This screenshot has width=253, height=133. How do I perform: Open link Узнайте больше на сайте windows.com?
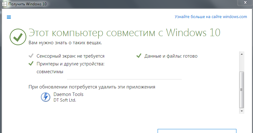point(211,17)
